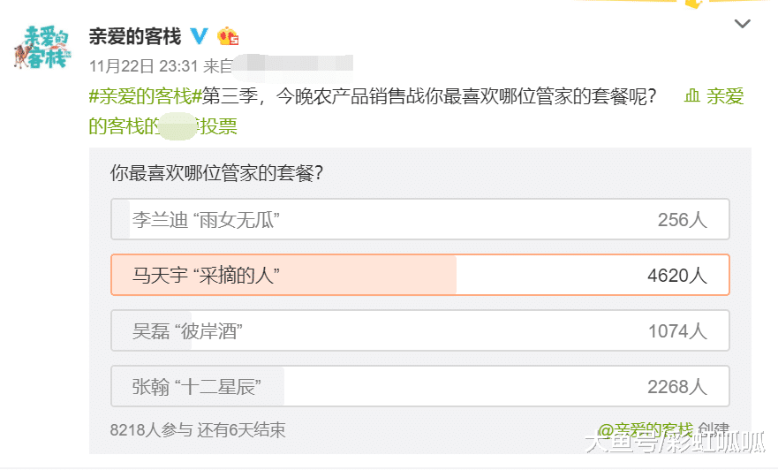Vote for 李兰迪 "雨女无瓜" option
The width and height of the screenshot is (778, 470).
pyautogui.click(x=419, y=220)
